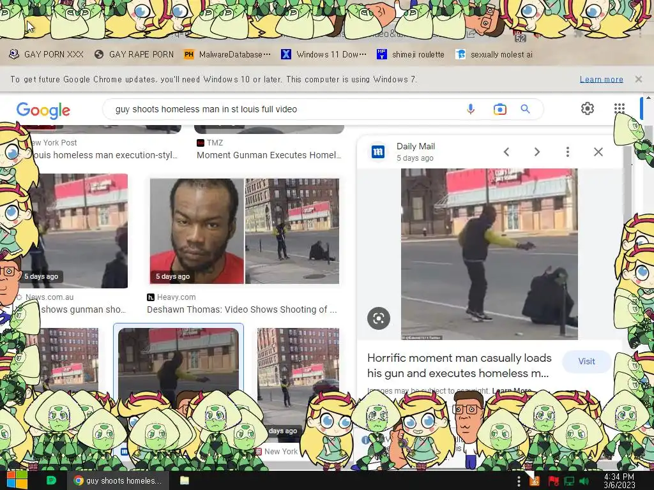The image size is (654, 490).
Task: Open Search by image camera icon
Action: [499, 109]
